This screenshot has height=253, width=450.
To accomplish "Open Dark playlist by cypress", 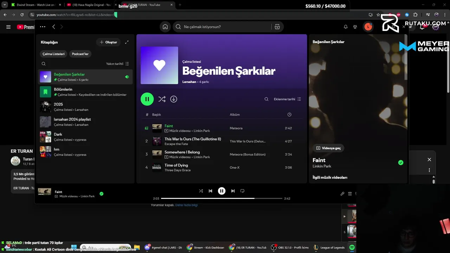I will 85,137.
